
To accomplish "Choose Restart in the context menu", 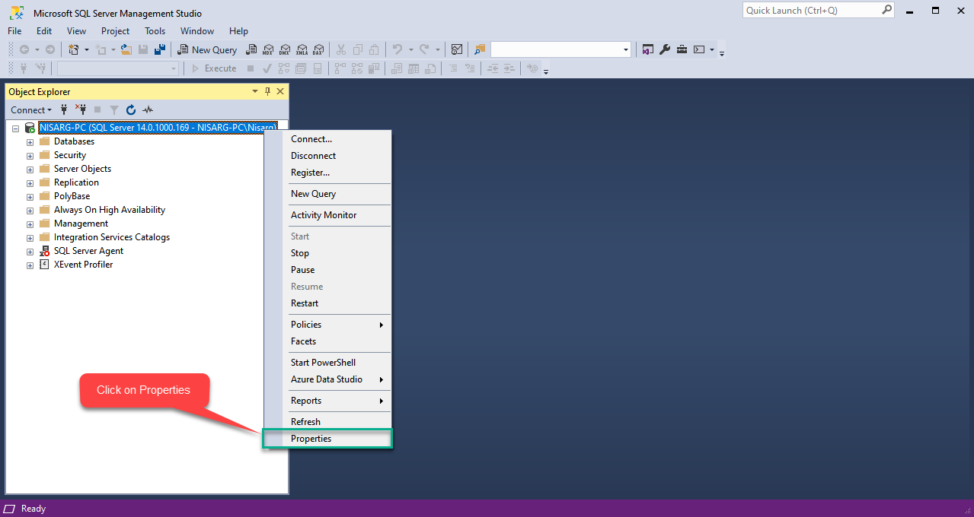I will point(327,303).
